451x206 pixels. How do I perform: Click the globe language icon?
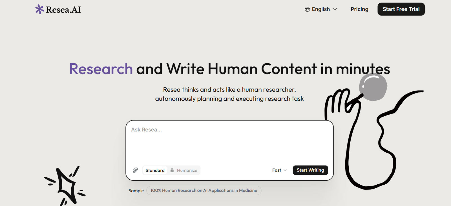307,9
